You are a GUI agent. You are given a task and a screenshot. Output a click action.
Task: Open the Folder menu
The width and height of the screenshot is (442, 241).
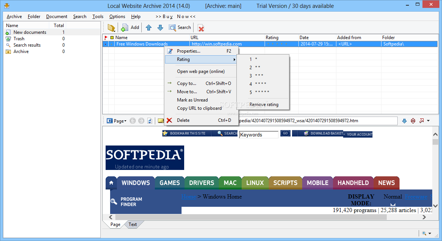34,17
